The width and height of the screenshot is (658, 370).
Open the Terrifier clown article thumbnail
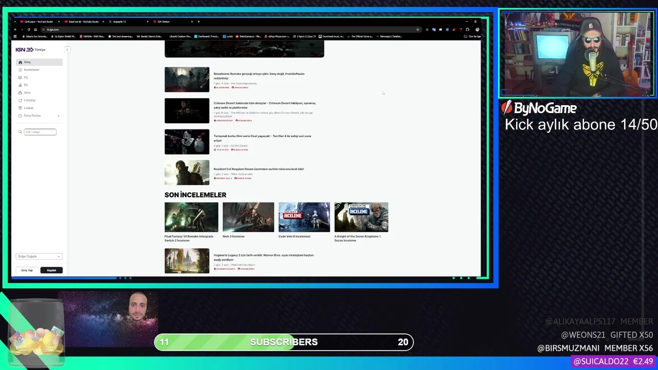pos(187,142)
